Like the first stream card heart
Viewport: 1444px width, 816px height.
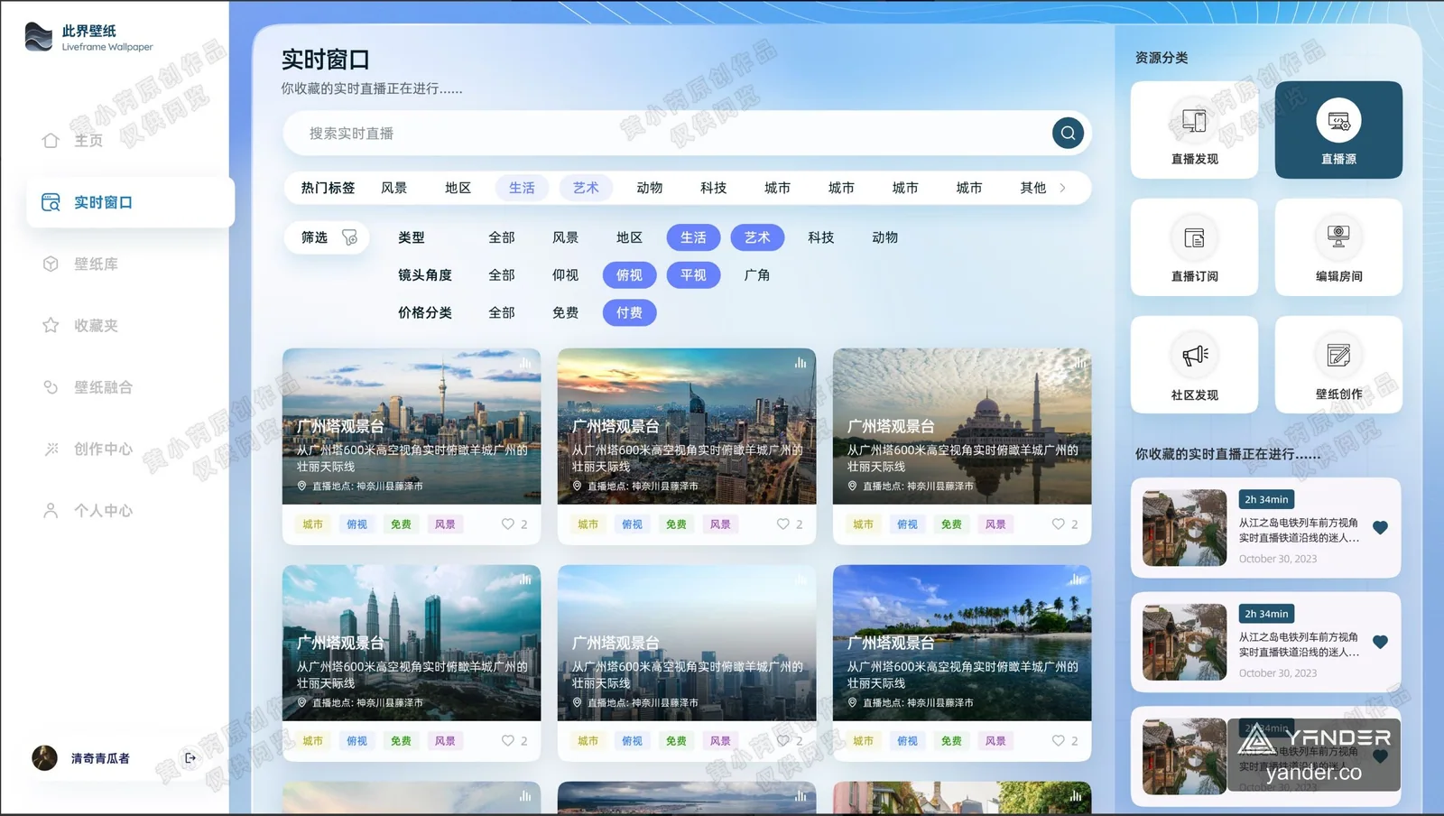point(508,524)
